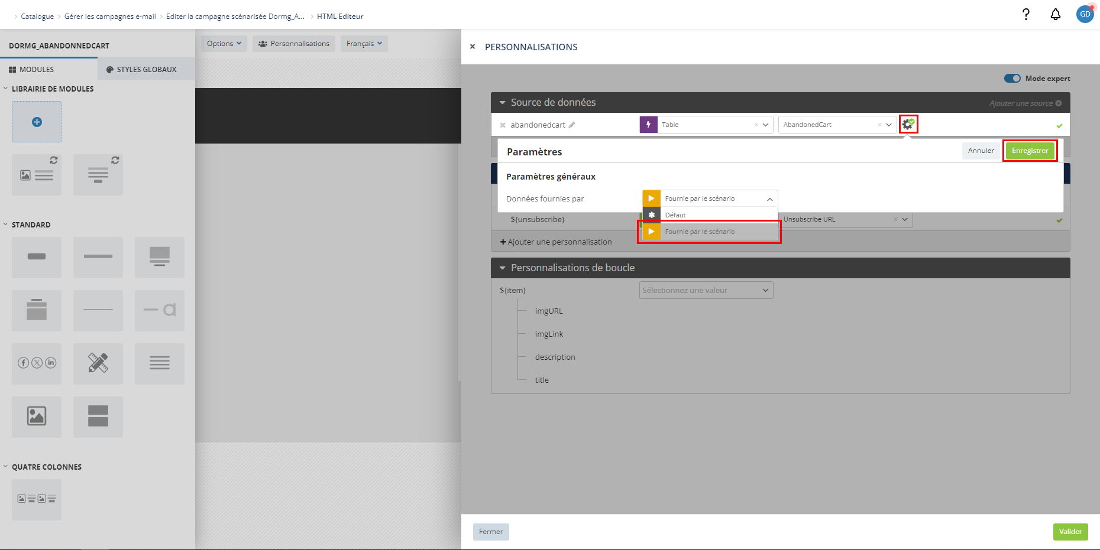
Task: Click the Valider button
Action: [x=1070, y=532]
